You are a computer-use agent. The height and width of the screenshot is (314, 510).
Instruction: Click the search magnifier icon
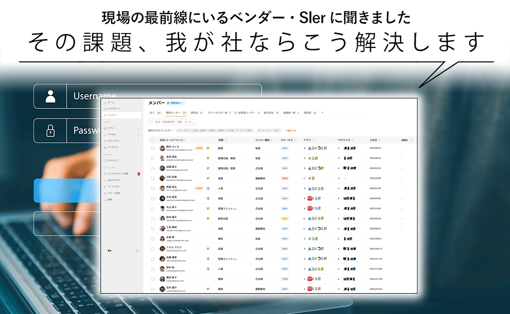(151, 122)
